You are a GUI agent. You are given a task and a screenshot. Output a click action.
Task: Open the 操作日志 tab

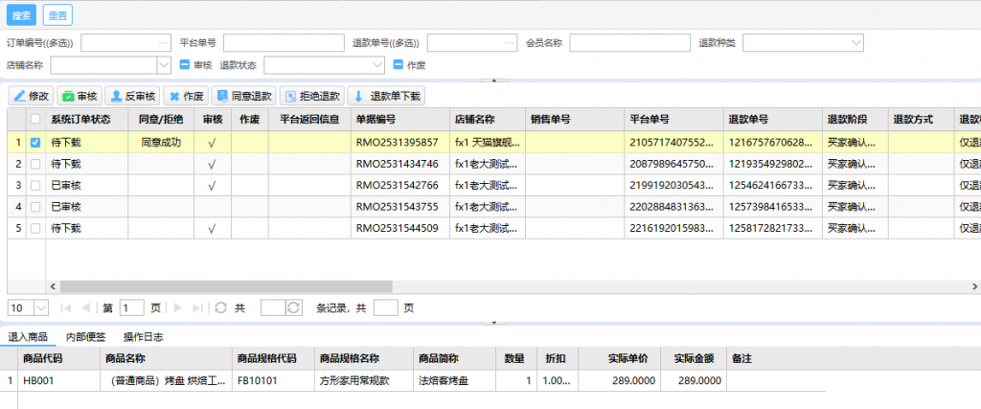pos(143,337)
